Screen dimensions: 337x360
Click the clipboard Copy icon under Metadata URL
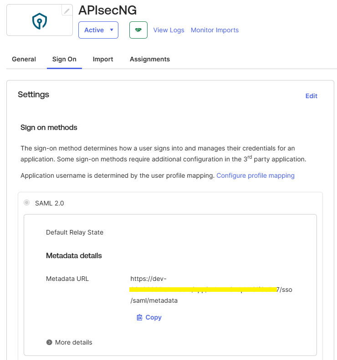140,317
